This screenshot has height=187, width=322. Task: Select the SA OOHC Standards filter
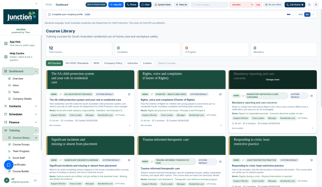coord(77,63)
